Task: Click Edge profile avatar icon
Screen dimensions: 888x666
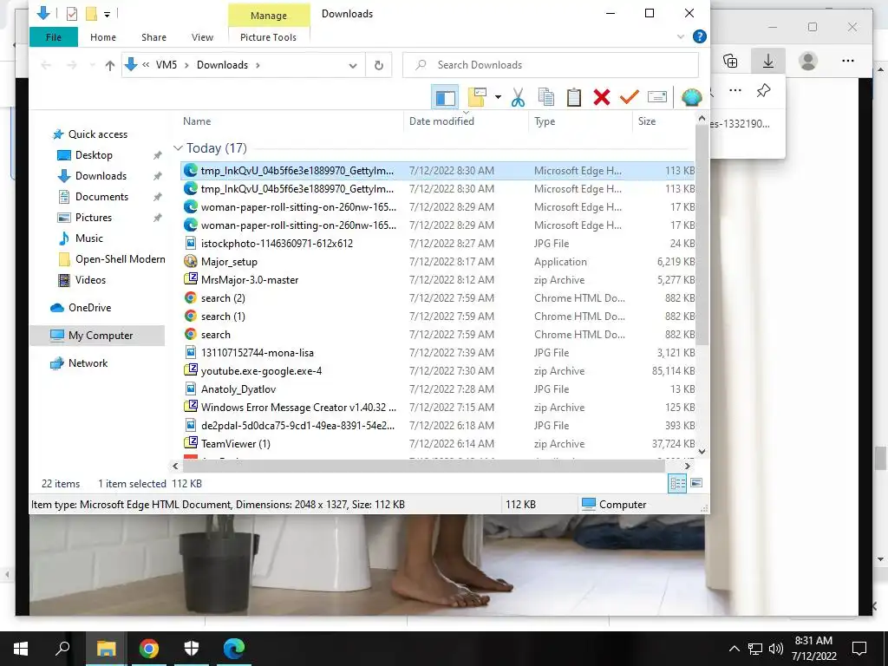Action: [808, 61]
